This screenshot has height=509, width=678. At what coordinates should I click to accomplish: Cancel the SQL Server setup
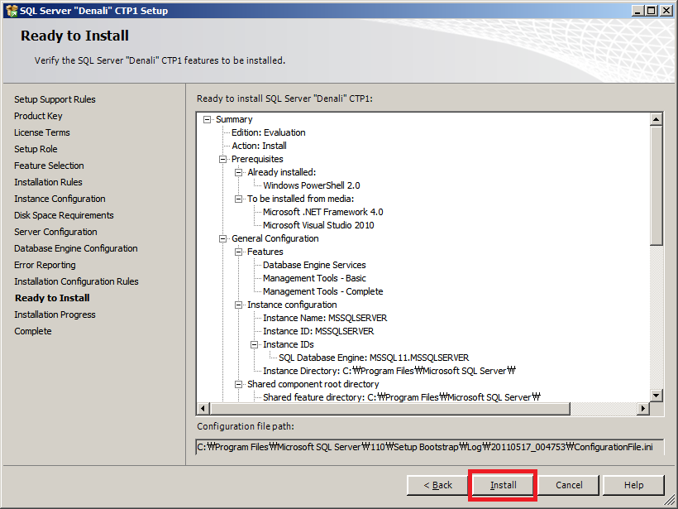point(569,485)
